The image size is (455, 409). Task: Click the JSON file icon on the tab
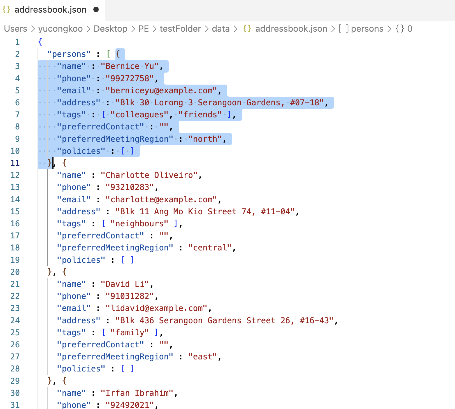coord(6,10)
